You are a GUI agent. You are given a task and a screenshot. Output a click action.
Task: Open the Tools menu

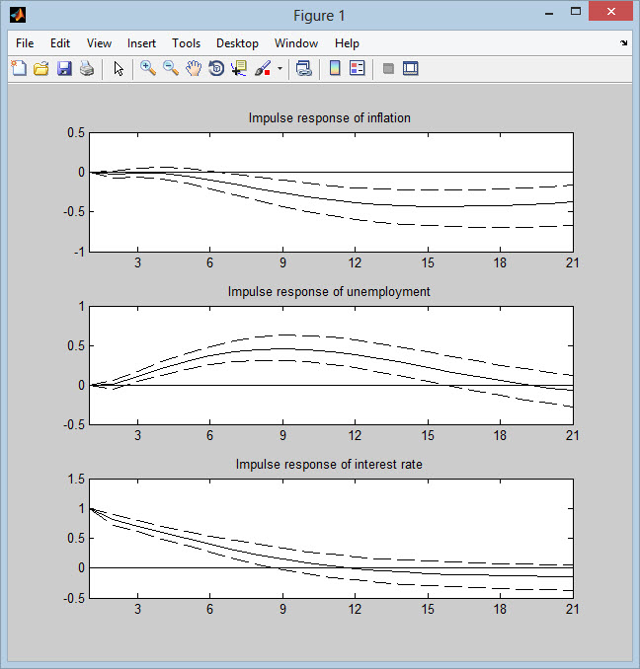[x=186, y=43]
